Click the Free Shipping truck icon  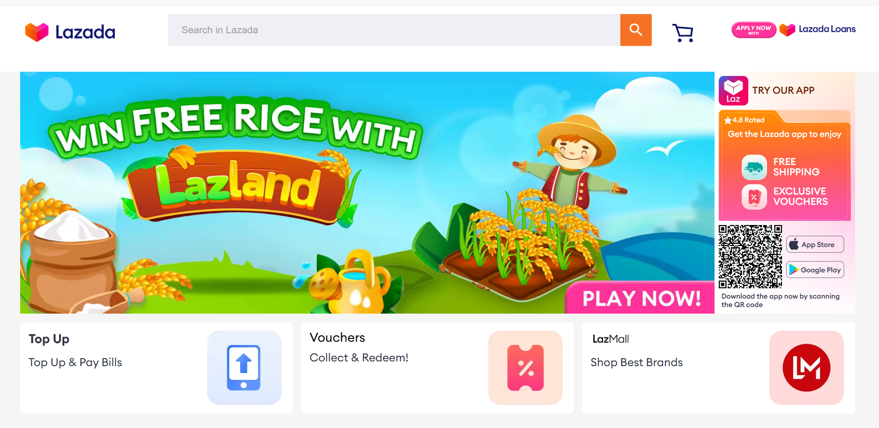click(x=754, y=167)
